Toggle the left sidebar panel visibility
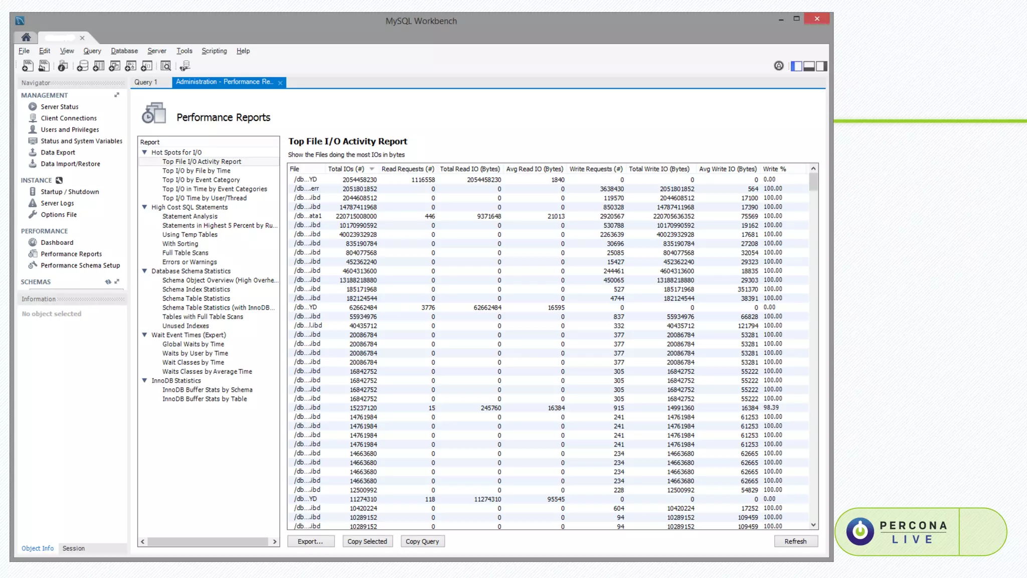This screenshot has width=1027, height=578. tap(796, 66)
